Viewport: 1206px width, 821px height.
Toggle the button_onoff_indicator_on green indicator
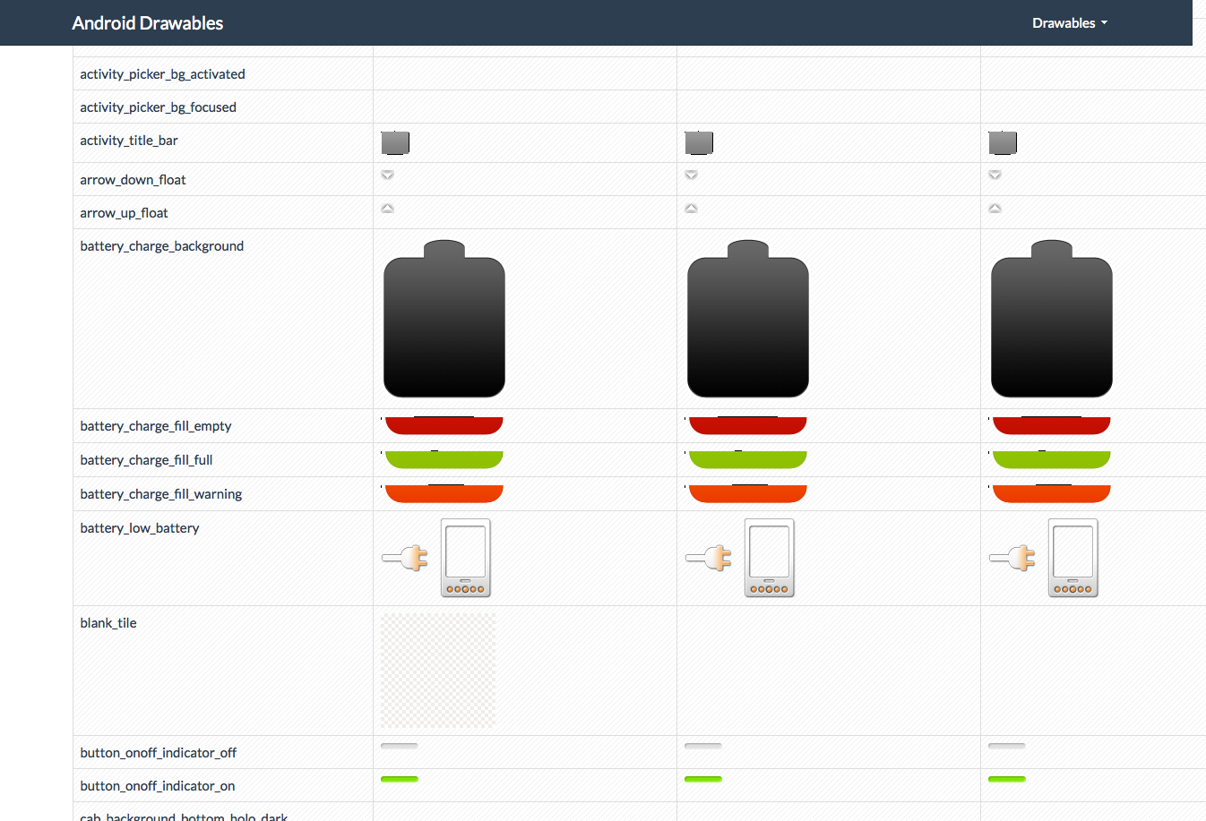click(x=399, y=779)
